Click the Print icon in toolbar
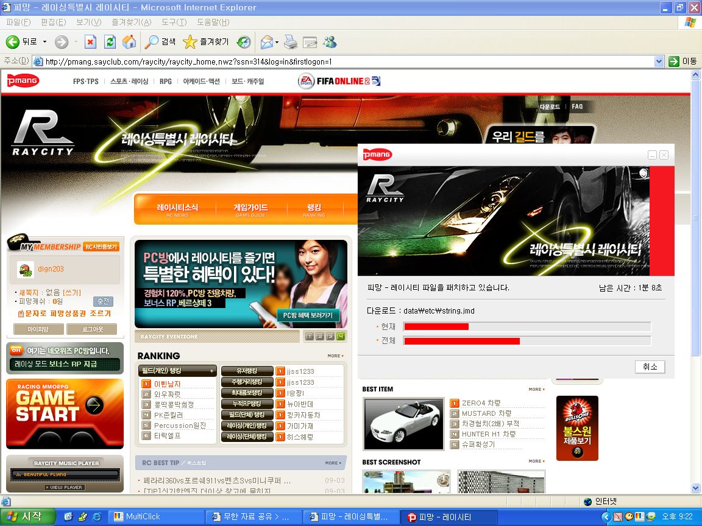This screenshot has width=702, height=526. (x=291, y=42)
